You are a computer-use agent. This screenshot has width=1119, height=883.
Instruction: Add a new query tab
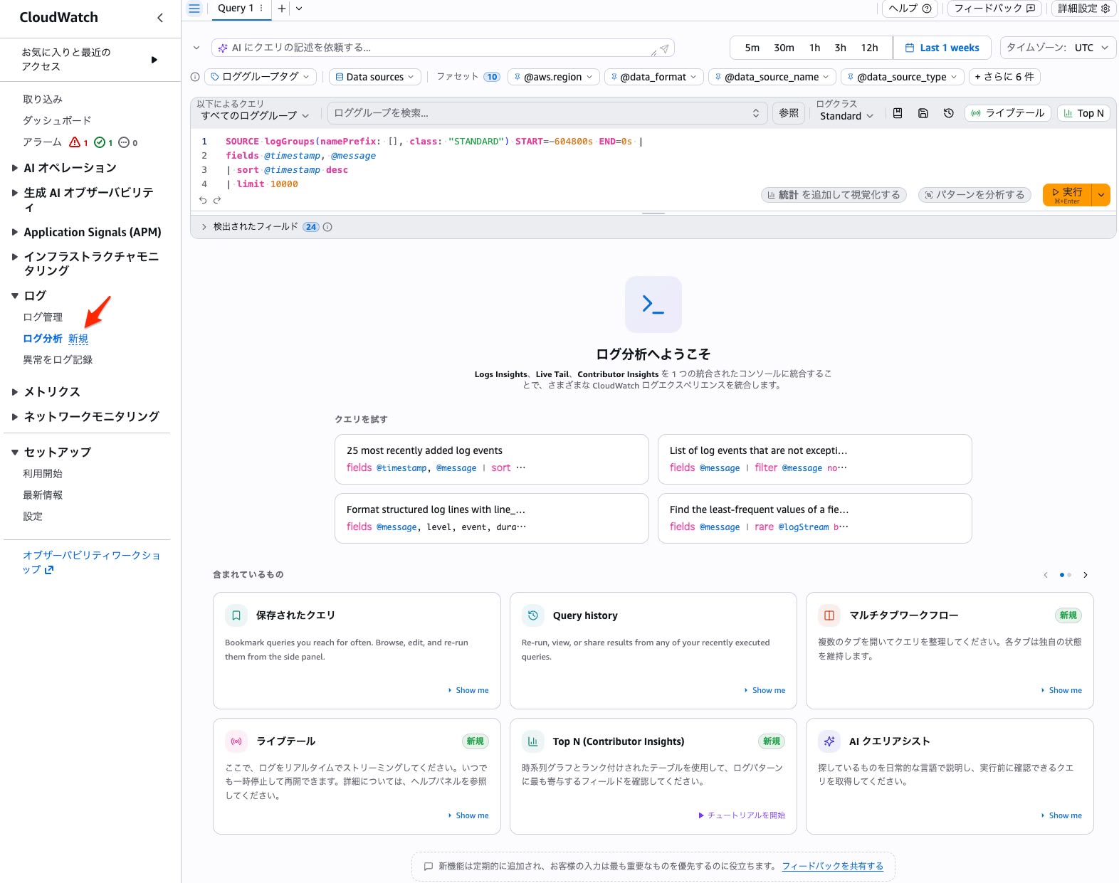(282, 9)
